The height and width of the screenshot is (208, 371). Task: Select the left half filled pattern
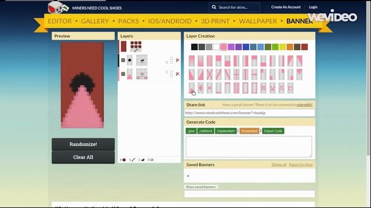click(x=237, y=61)
